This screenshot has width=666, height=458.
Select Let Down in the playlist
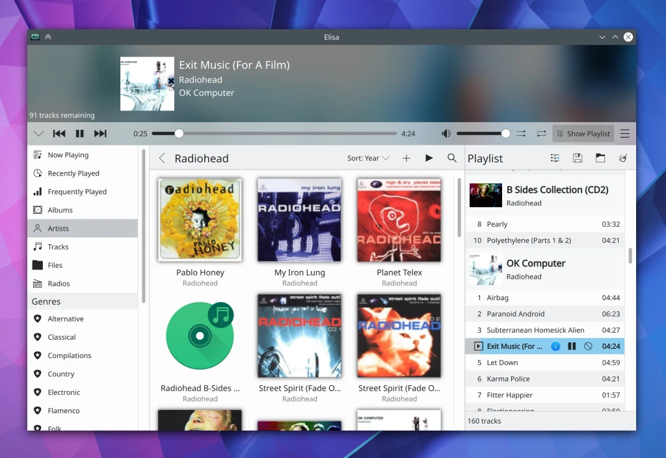tap(544, 363)
